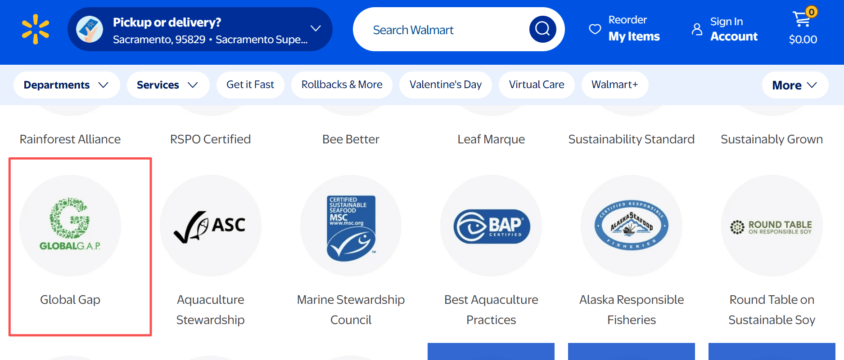844x360 pixels.
Task: Select the Valentine's Day tab
Action: click(x=445, y=85)
